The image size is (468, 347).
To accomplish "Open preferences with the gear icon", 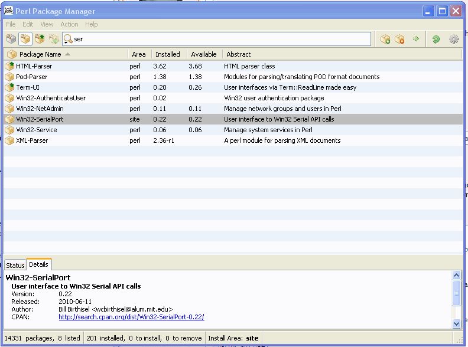I will tap(454, 39).
